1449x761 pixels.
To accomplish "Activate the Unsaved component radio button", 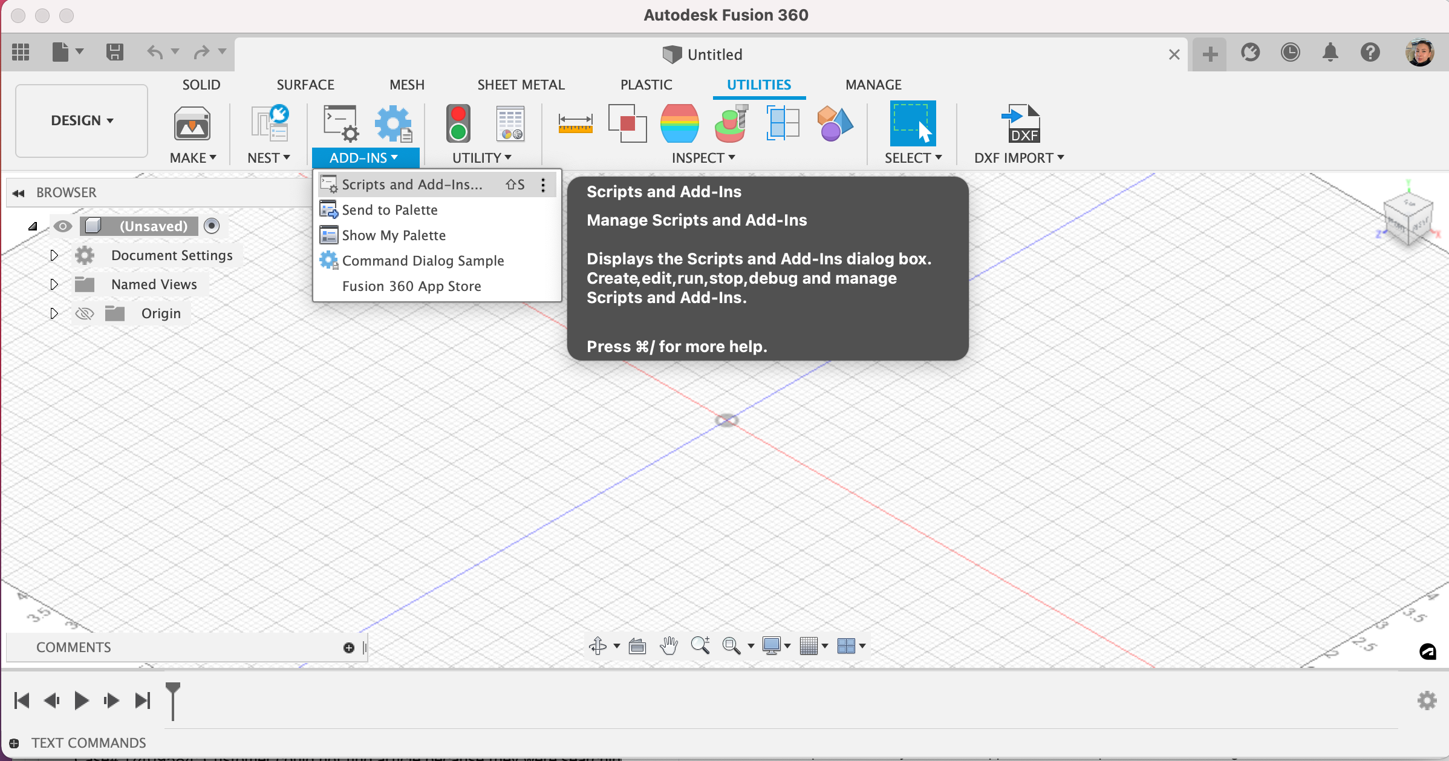I will (x=212, y=226).
